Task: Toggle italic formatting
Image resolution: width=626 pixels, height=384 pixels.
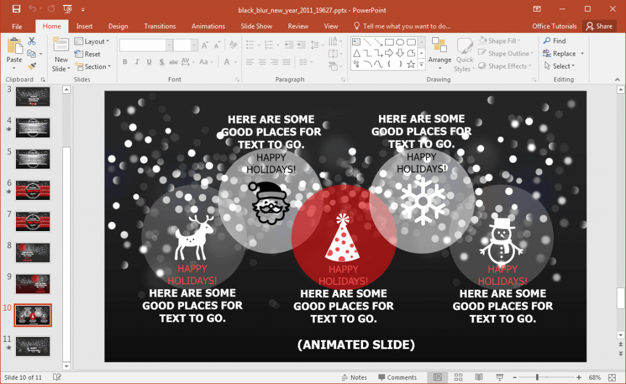Action: pyautogui.click(x=137, y=62)
